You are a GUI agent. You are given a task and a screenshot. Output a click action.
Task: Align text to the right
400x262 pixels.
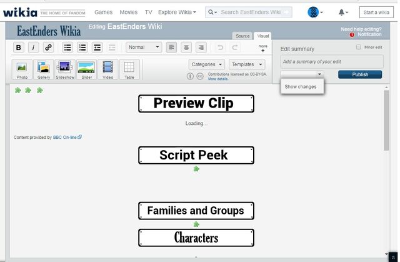[201, 48]
